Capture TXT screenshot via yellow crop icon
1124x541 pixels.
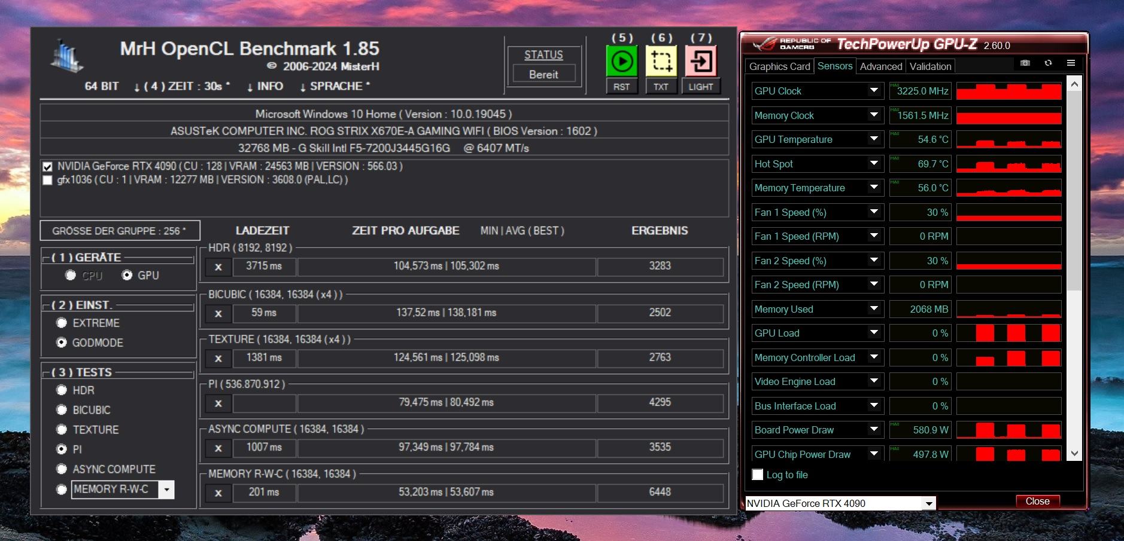pyautogui.click(x=661, y=61)
